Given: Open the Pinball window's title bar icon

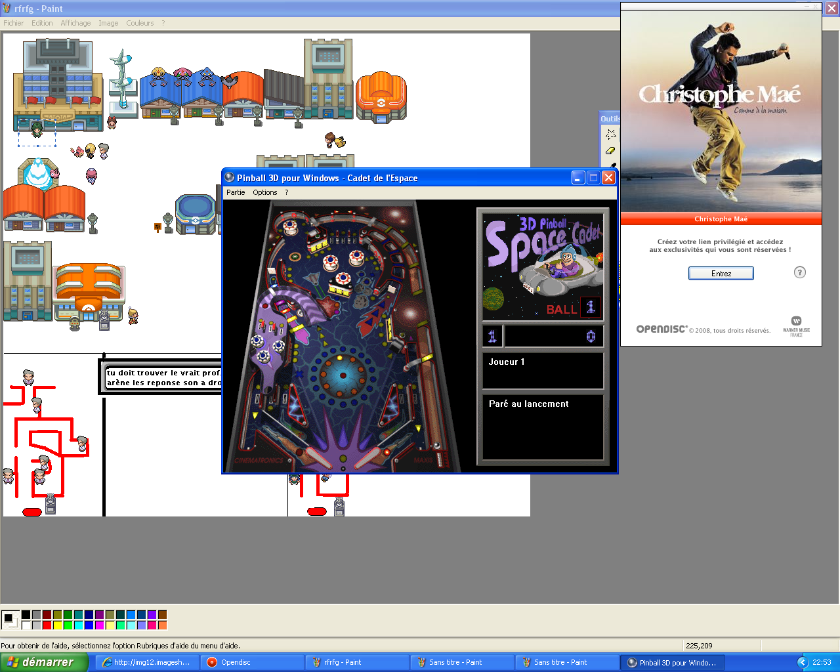Looking at the screenshot, I should (x=230, y=177).
